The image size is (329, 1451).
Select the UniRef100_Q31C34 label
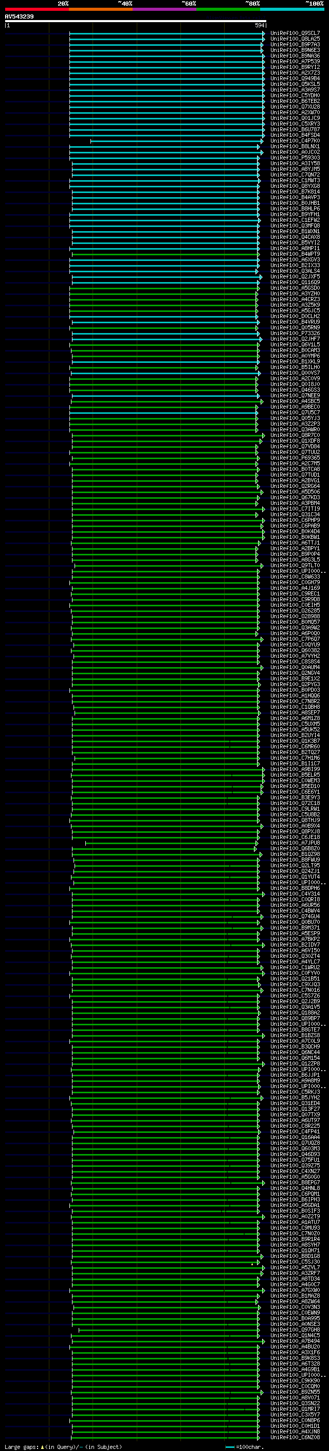pyautogui.click(x=295, y=514)
